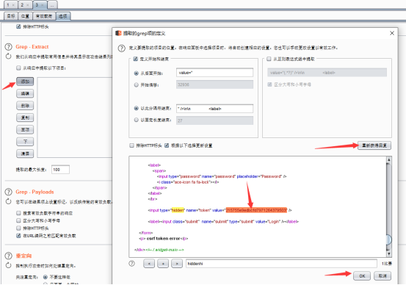
Task: Click the 重新获取回复 button
Action: click(x=374, y=145)
